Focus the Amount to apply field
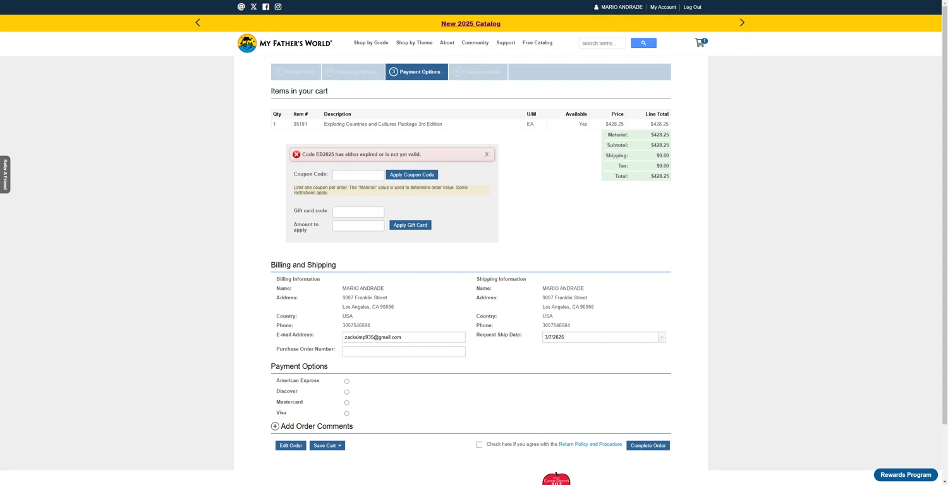This screenshot has height=485, width=948. [358, 225]
